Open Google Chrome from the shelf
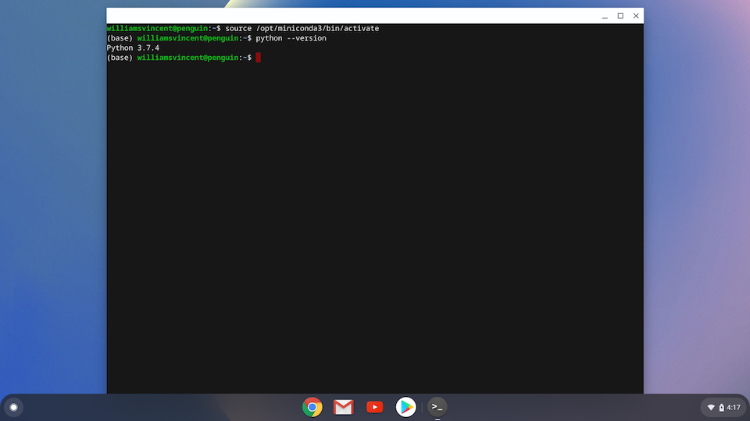 pos(312,407)
